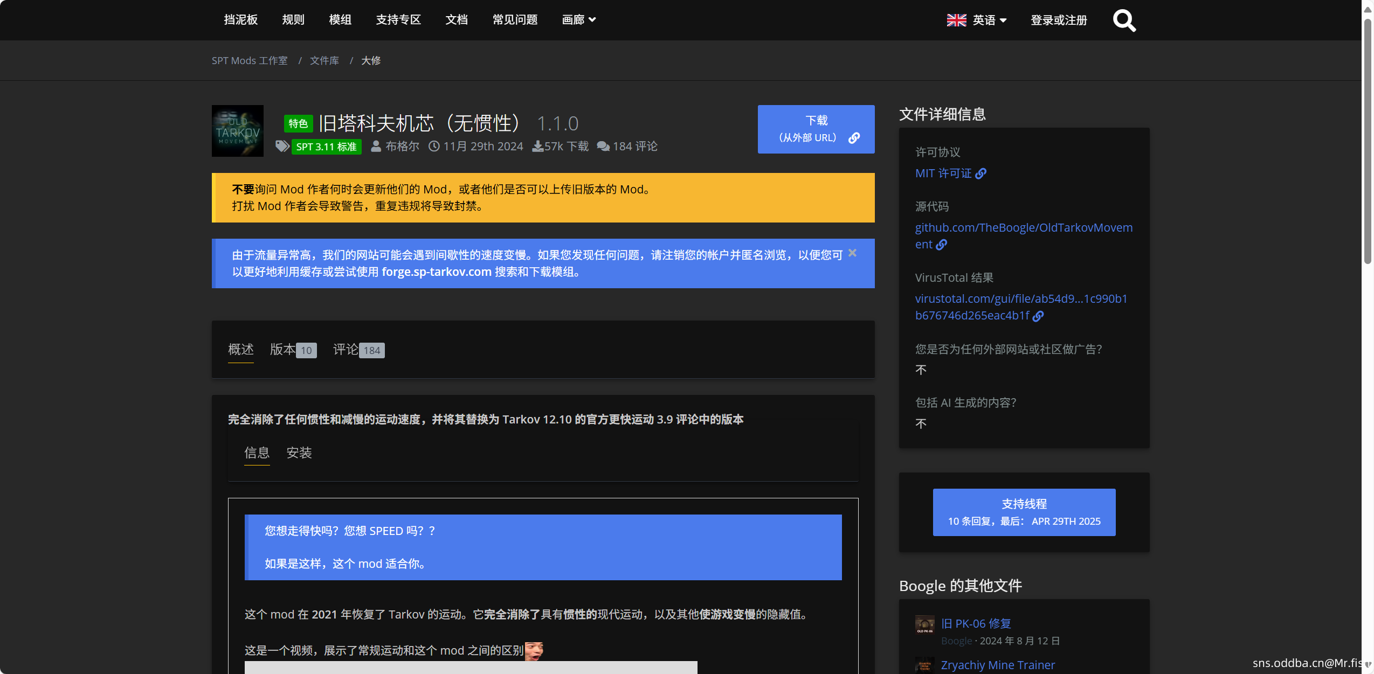Click the Old Tarkov Movement mod thumbnail
The image size is (1374, 674).
(238, 131)
